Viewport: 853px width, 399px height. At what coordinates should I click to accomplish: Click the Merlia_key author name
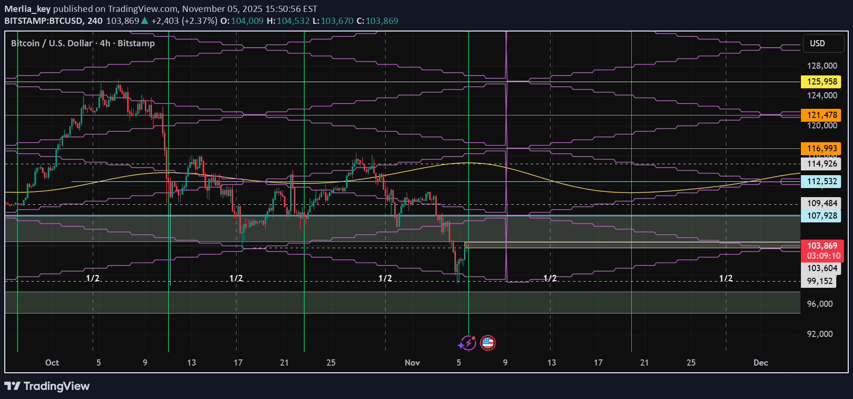coord(27,9)
